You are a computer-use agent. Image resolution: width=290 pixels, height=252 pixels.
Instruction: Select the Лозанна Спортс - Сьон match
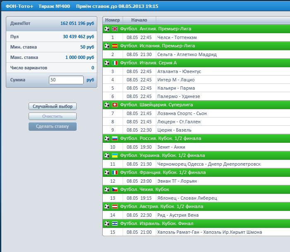click(x=196, y=113)
